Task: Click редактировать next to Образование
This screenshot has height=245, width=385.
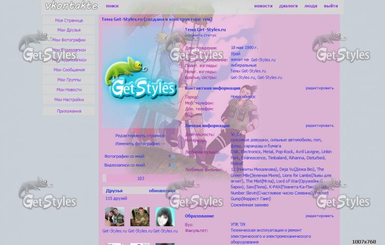Action: (x=320, y=216)
